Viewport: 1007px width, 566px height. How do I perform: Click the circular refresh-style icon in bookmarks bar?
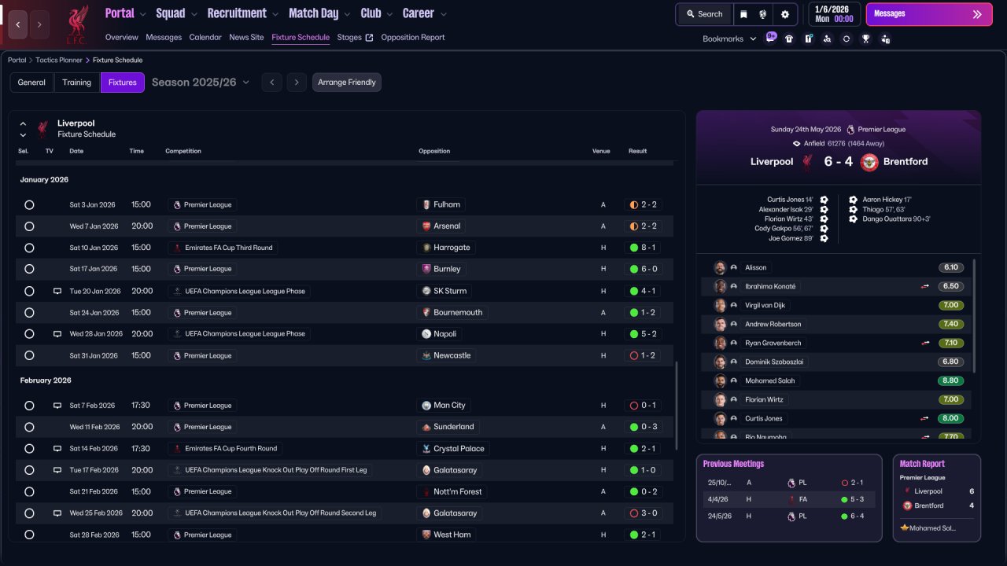tap(846, 39)
